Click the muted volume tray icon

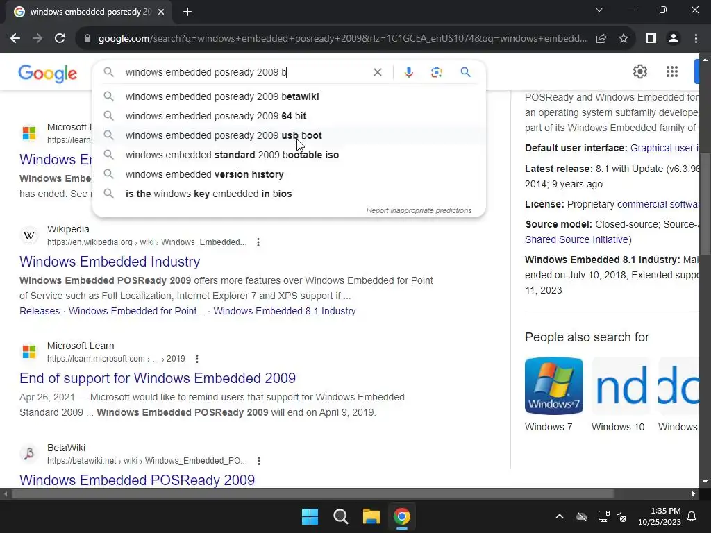(x=621, y=516)
